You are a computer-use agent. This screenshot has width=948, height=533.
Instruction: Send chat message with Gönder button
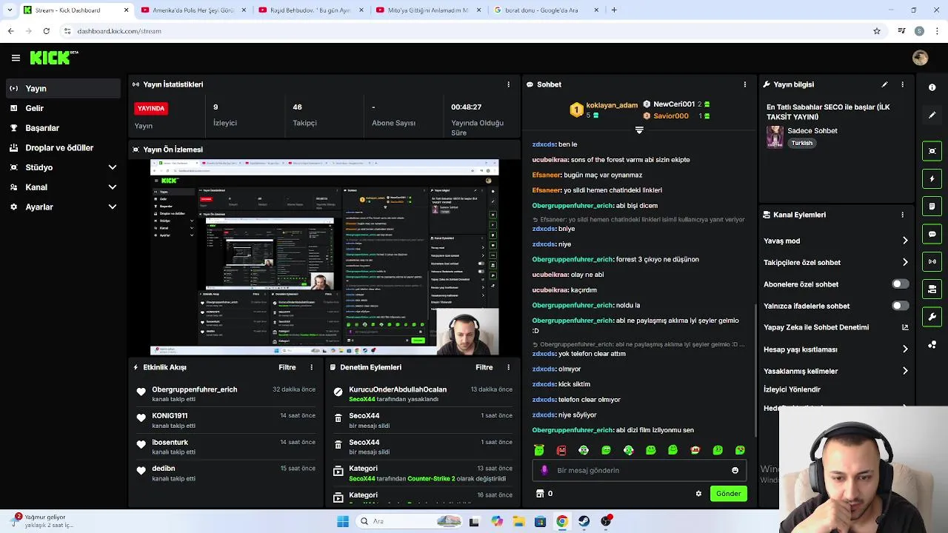[x=728, y=494]
